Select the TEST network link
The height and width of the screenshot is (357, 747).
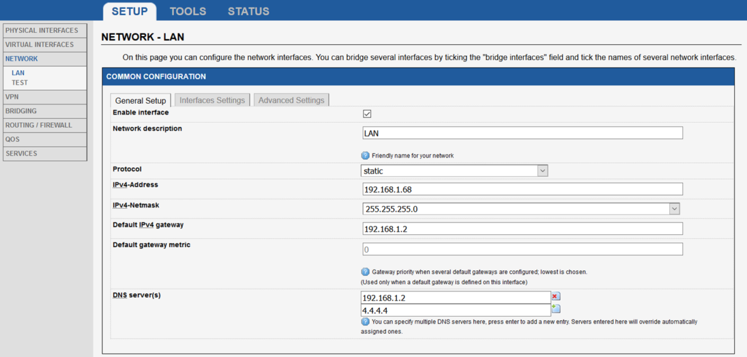20,82
